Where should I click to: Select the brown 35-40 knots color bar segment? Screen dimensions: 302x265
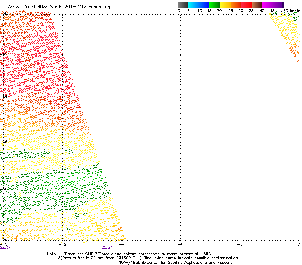pos(257,5)
